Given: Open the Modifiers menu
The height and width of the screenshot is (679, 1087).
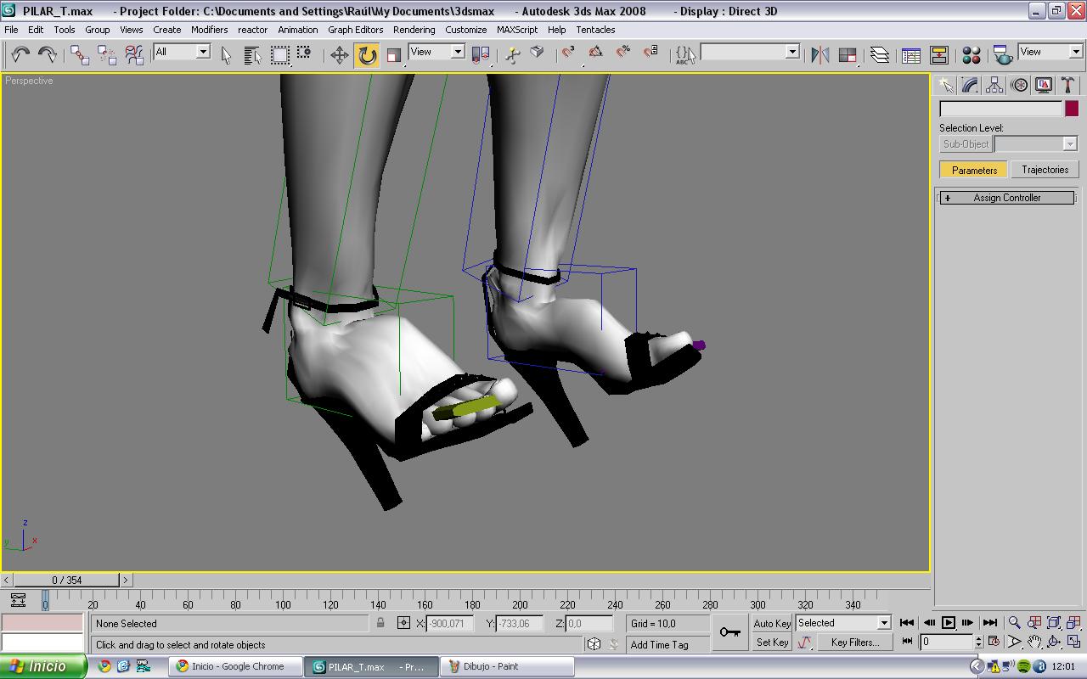Looking at the screenshot, I should pyautogui.click(x=209, y=30).
